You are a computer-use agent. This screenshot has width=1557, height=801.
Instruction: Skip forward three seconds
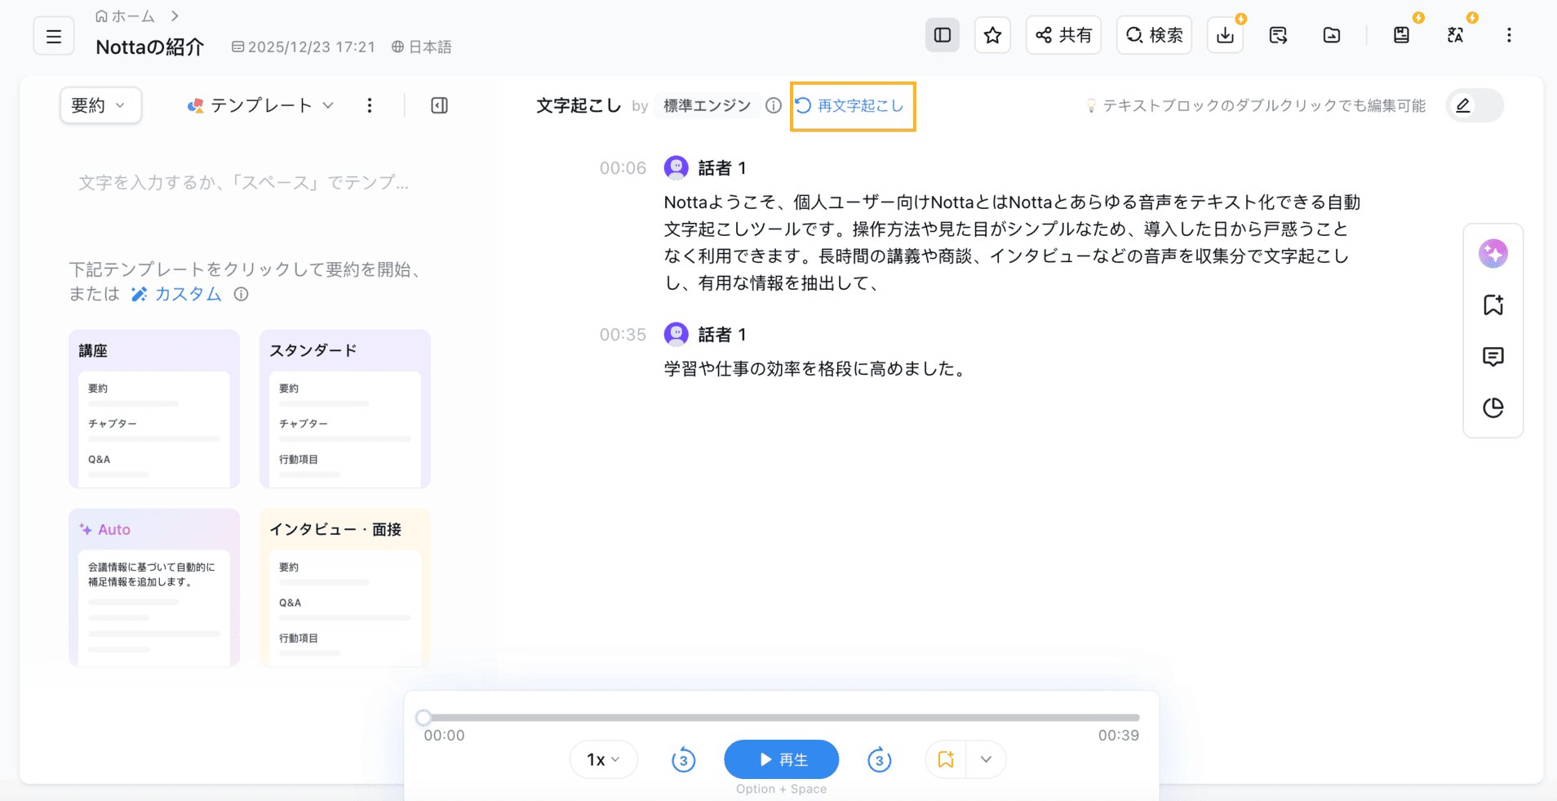[x=879, y=760]
